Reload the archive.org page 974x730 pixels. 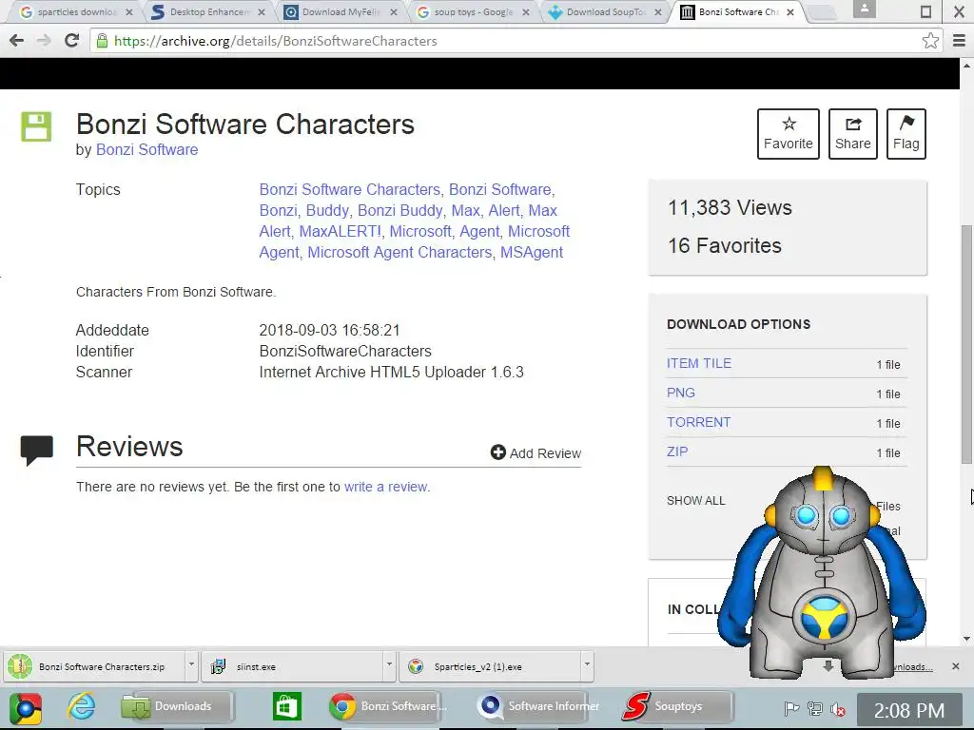pyautogui.click(x=71, y=41)
